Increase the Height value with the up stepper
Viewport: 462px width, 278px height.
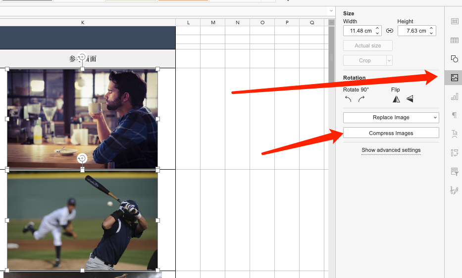coord(432,28)
